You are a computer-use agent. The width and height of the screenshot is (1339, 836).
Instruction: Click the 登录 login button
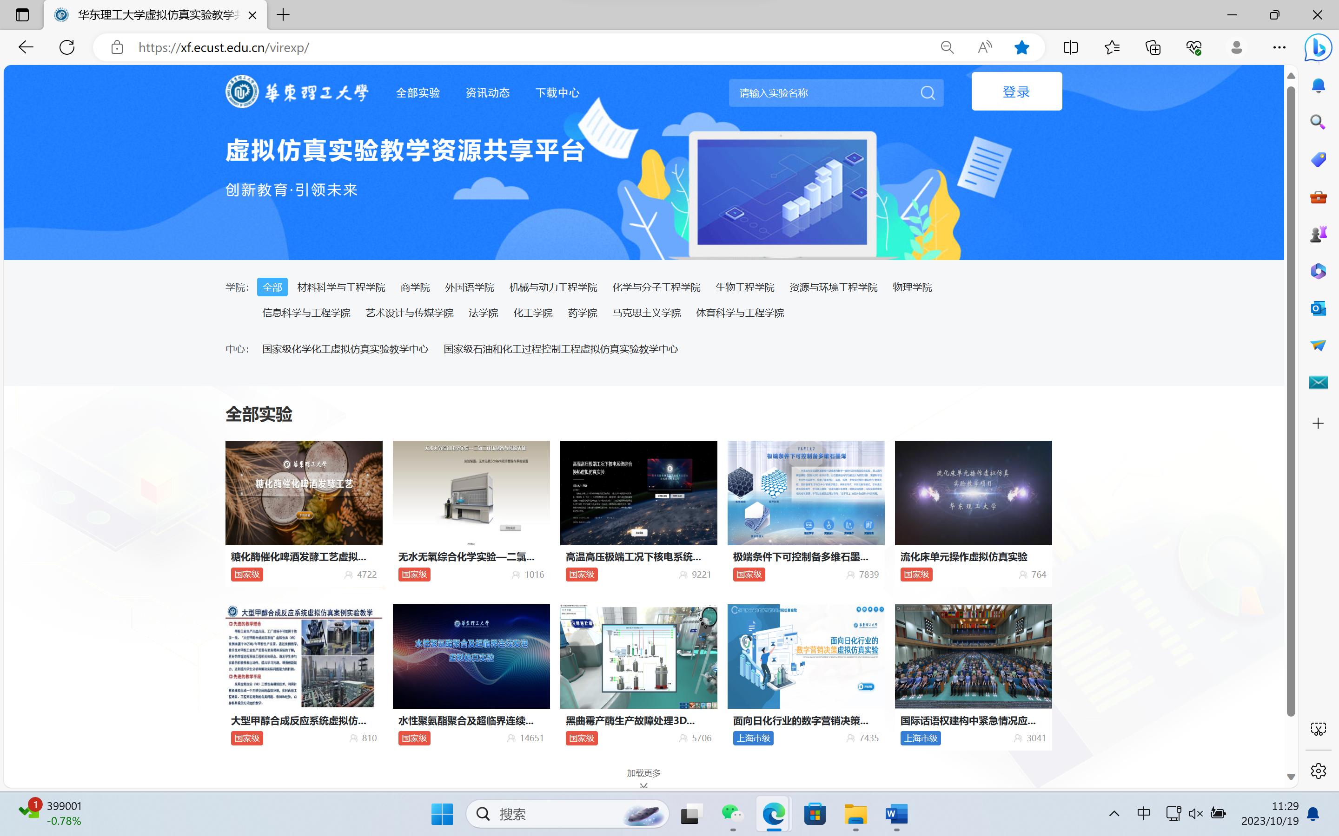tap(1016, 91)
